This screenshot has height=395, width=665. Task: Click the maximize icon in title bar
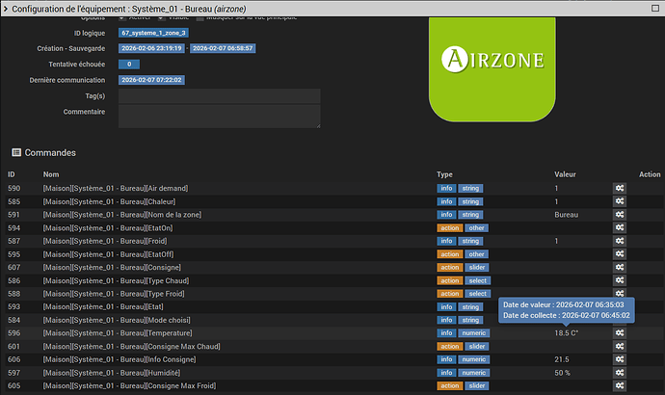point(654,8)
